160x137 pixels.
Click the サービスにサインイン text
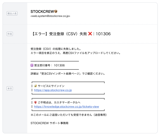click(x=51, y=86)
